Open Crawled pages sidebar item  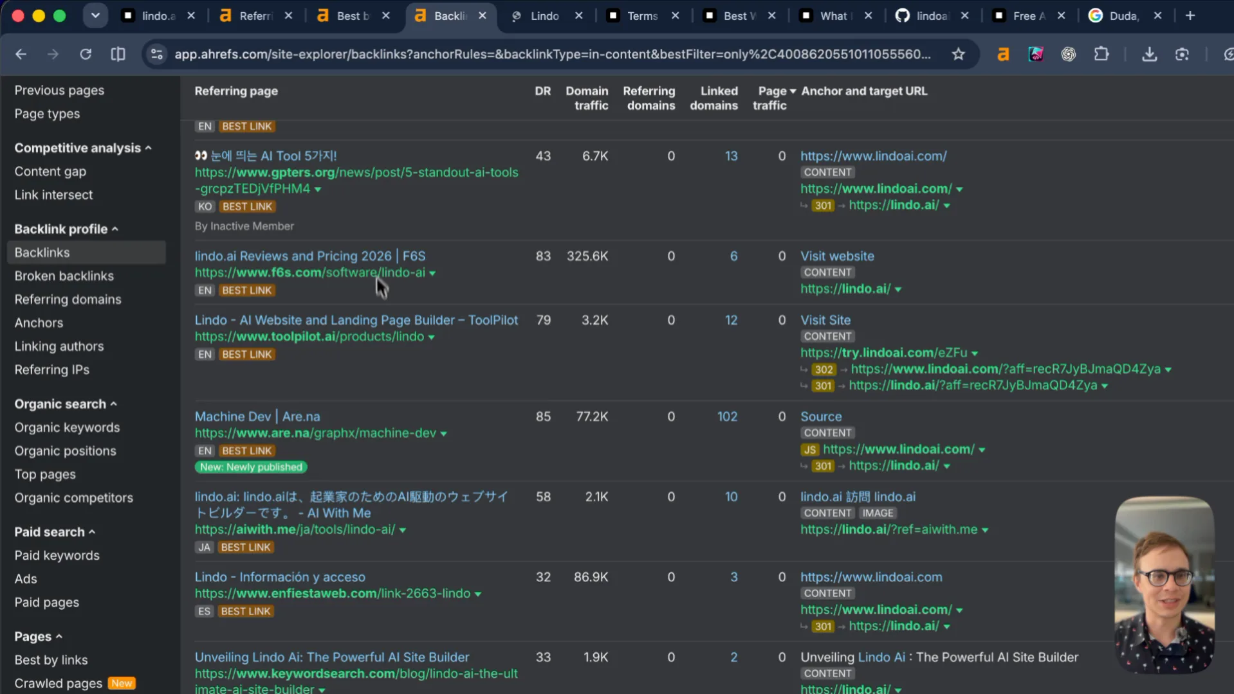click(x=59, y=684)
